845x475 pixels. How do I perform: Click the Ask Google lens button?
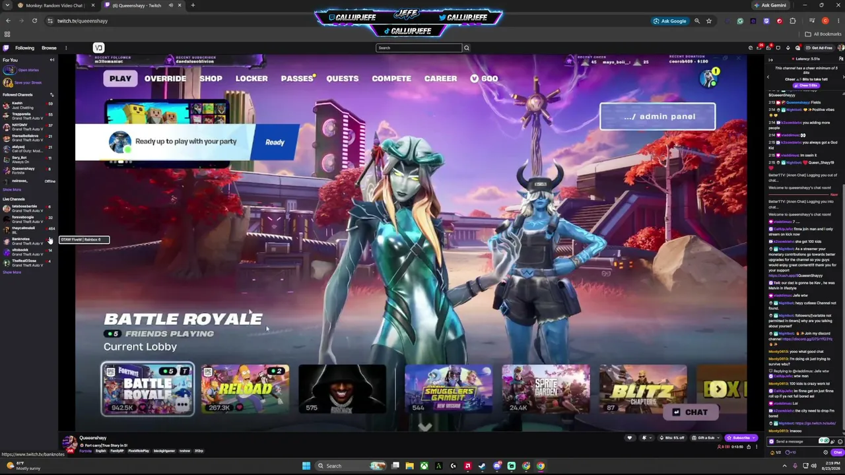(670, 21)
